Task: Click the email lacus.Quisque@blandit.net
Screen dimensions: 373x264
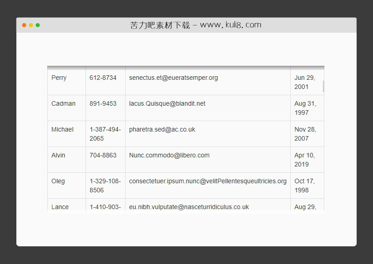Action: [x=167, y=103]
